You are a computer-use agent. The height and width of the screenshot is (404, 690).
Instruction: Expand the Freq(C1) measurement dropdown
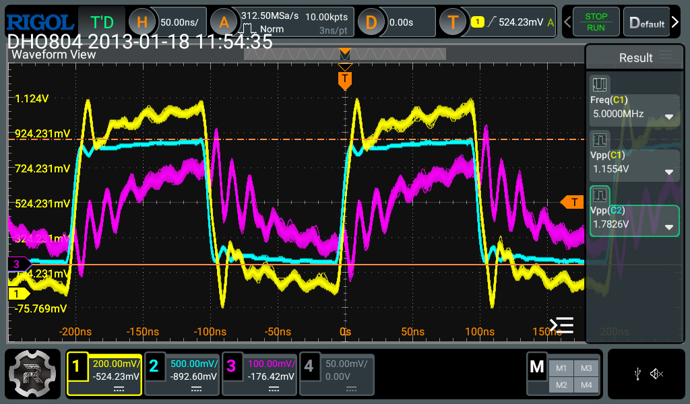click(669, 116)
